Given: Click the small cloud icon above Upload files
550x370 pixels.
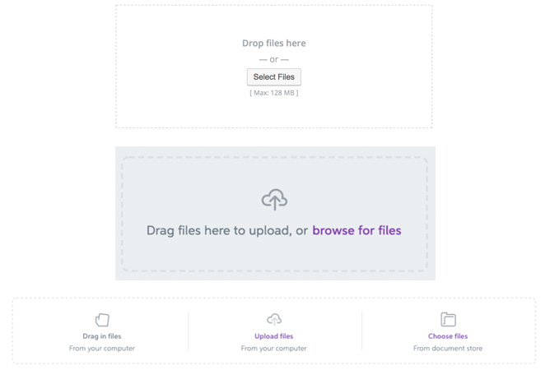Looking at the screenshot, I should (x=274, y=320).
